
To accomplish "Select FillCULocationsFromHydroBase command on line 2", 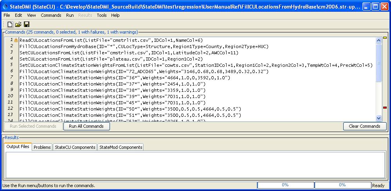I will (144, 46).
